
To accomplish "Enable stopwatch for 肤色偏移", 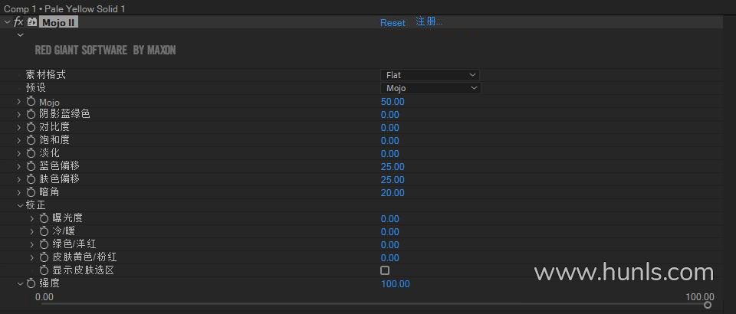I will 31,179.
